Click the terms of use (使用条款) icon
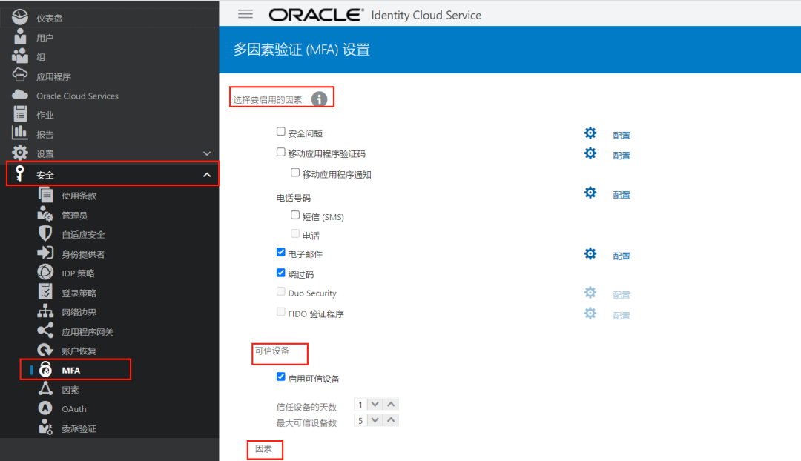The width and height of the screenshot is (801, 461). click(x=45, y=195)
